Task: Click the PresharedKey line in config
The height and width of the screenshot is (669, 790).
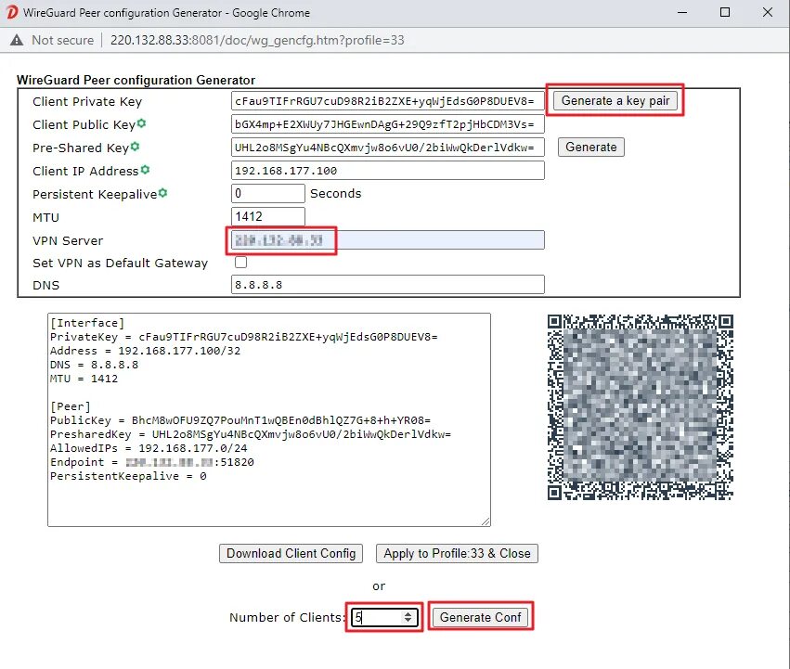Action: click(x=251, y=434)
